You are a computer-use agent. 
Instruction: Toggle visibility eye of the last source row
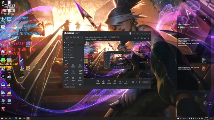click(x=64, y=57)
